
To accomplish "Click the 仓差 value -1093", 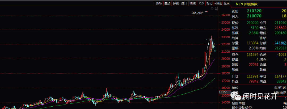I will tap(282, 55).
